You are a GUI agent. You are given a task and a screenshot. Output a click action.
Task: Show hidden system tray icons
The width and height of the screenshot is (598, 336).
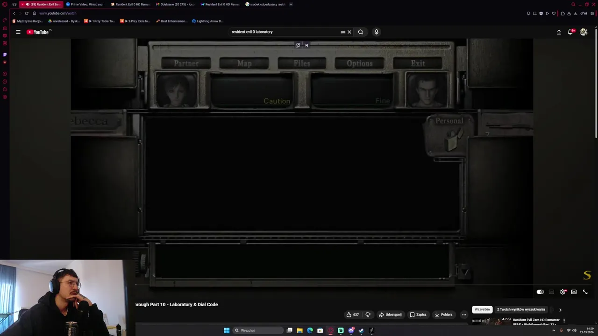(554, 330)
